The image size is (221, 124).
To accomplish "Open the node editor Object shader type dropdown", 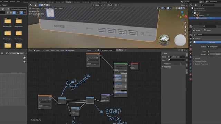I will pos(39,50).
